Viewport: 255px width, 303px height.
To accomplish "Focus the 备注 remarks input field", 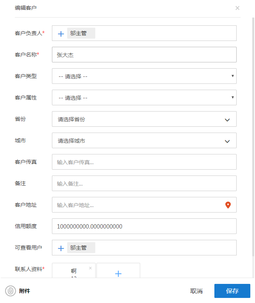I will (x=144, y=183).
